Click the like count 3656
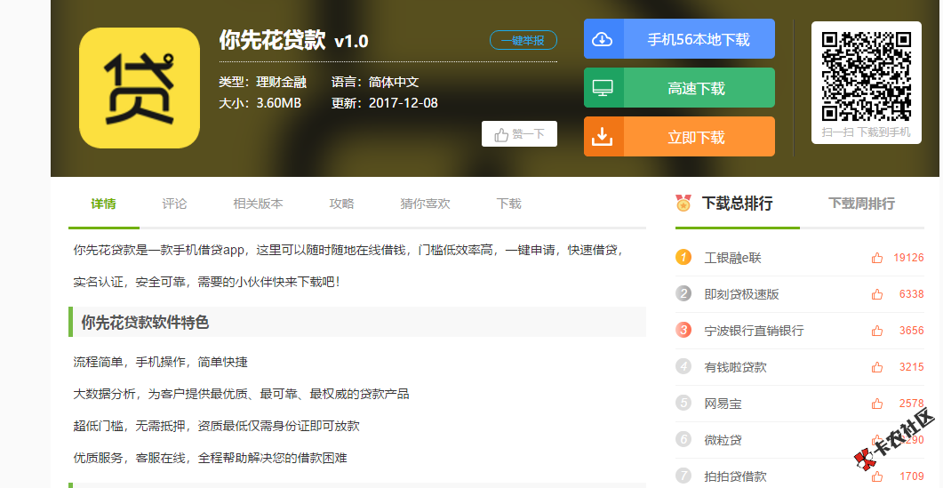The height and width of the screenshot is (488, 943). coord(911,331)
